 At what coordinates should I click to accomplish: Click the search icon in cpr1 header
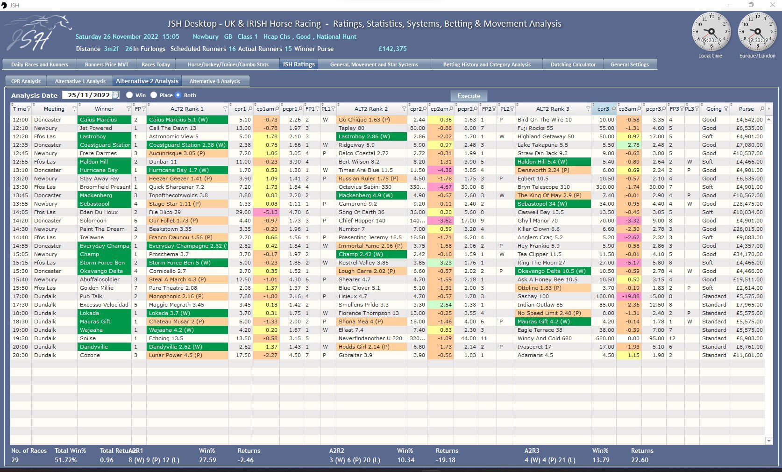click(250, 109)
